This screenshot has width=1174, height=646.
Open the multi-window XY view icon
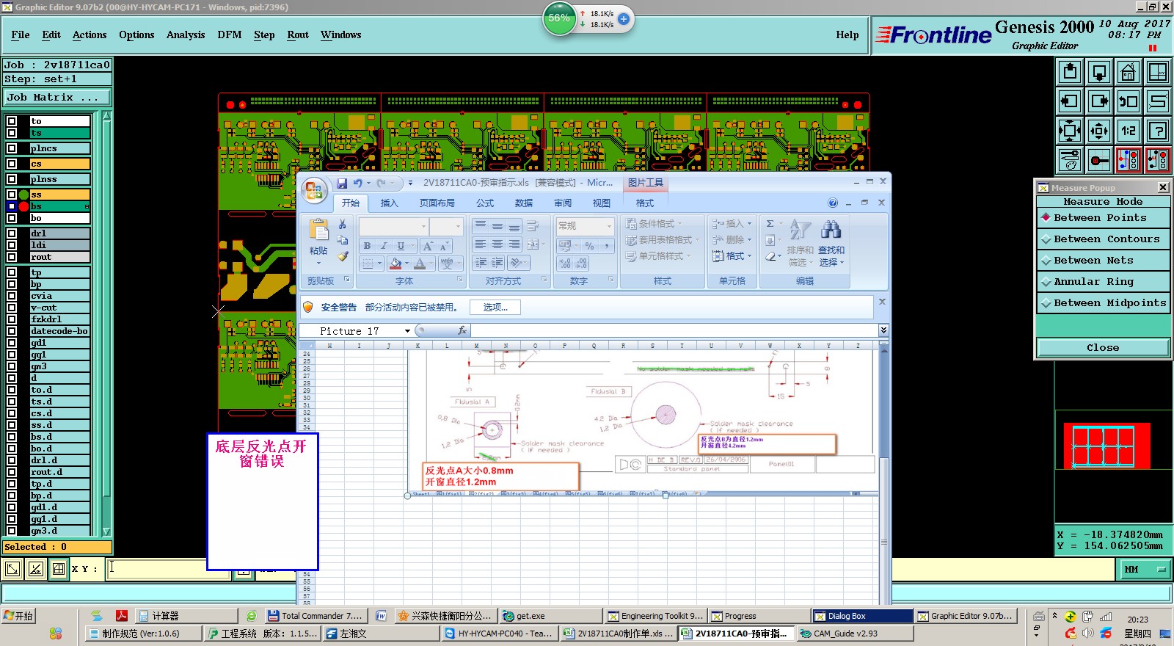[1158, 72]
